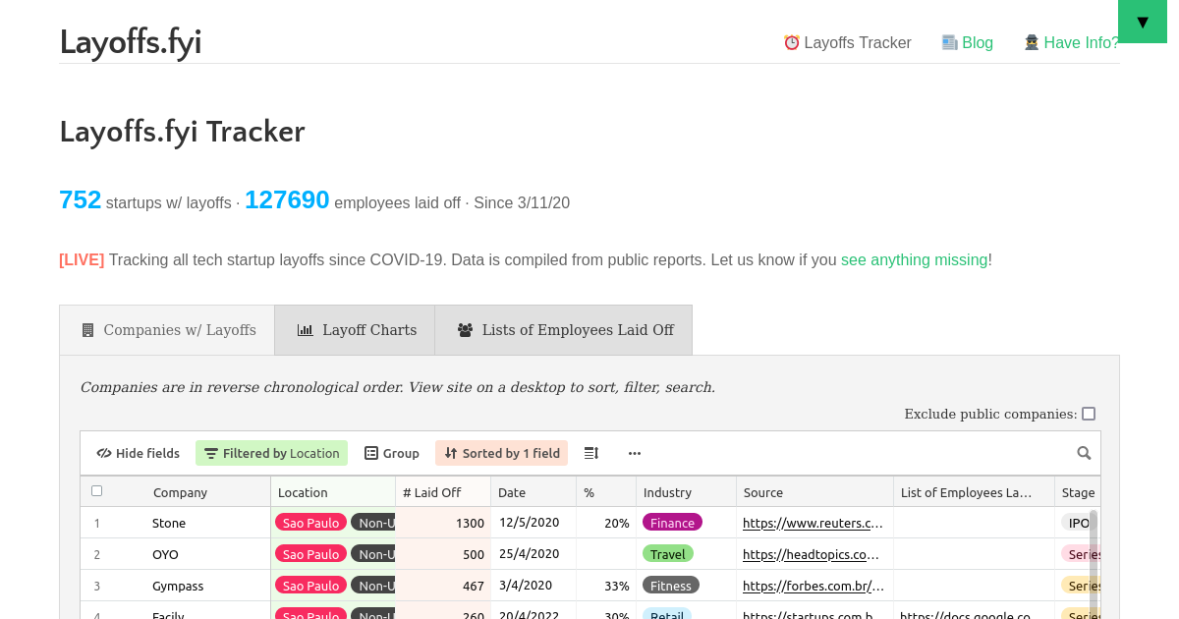1179x619 pixels.
Task: Click the Travel industry tag
Action: [668, 554]
